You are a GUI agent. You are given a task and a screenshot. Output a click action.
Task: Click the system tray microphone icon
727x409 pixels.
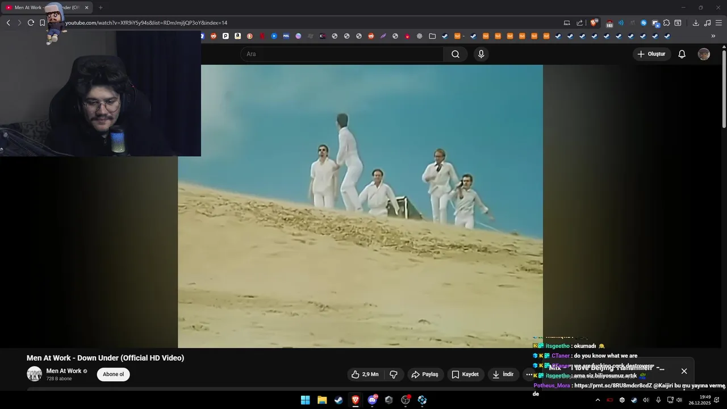click(658, 400)
